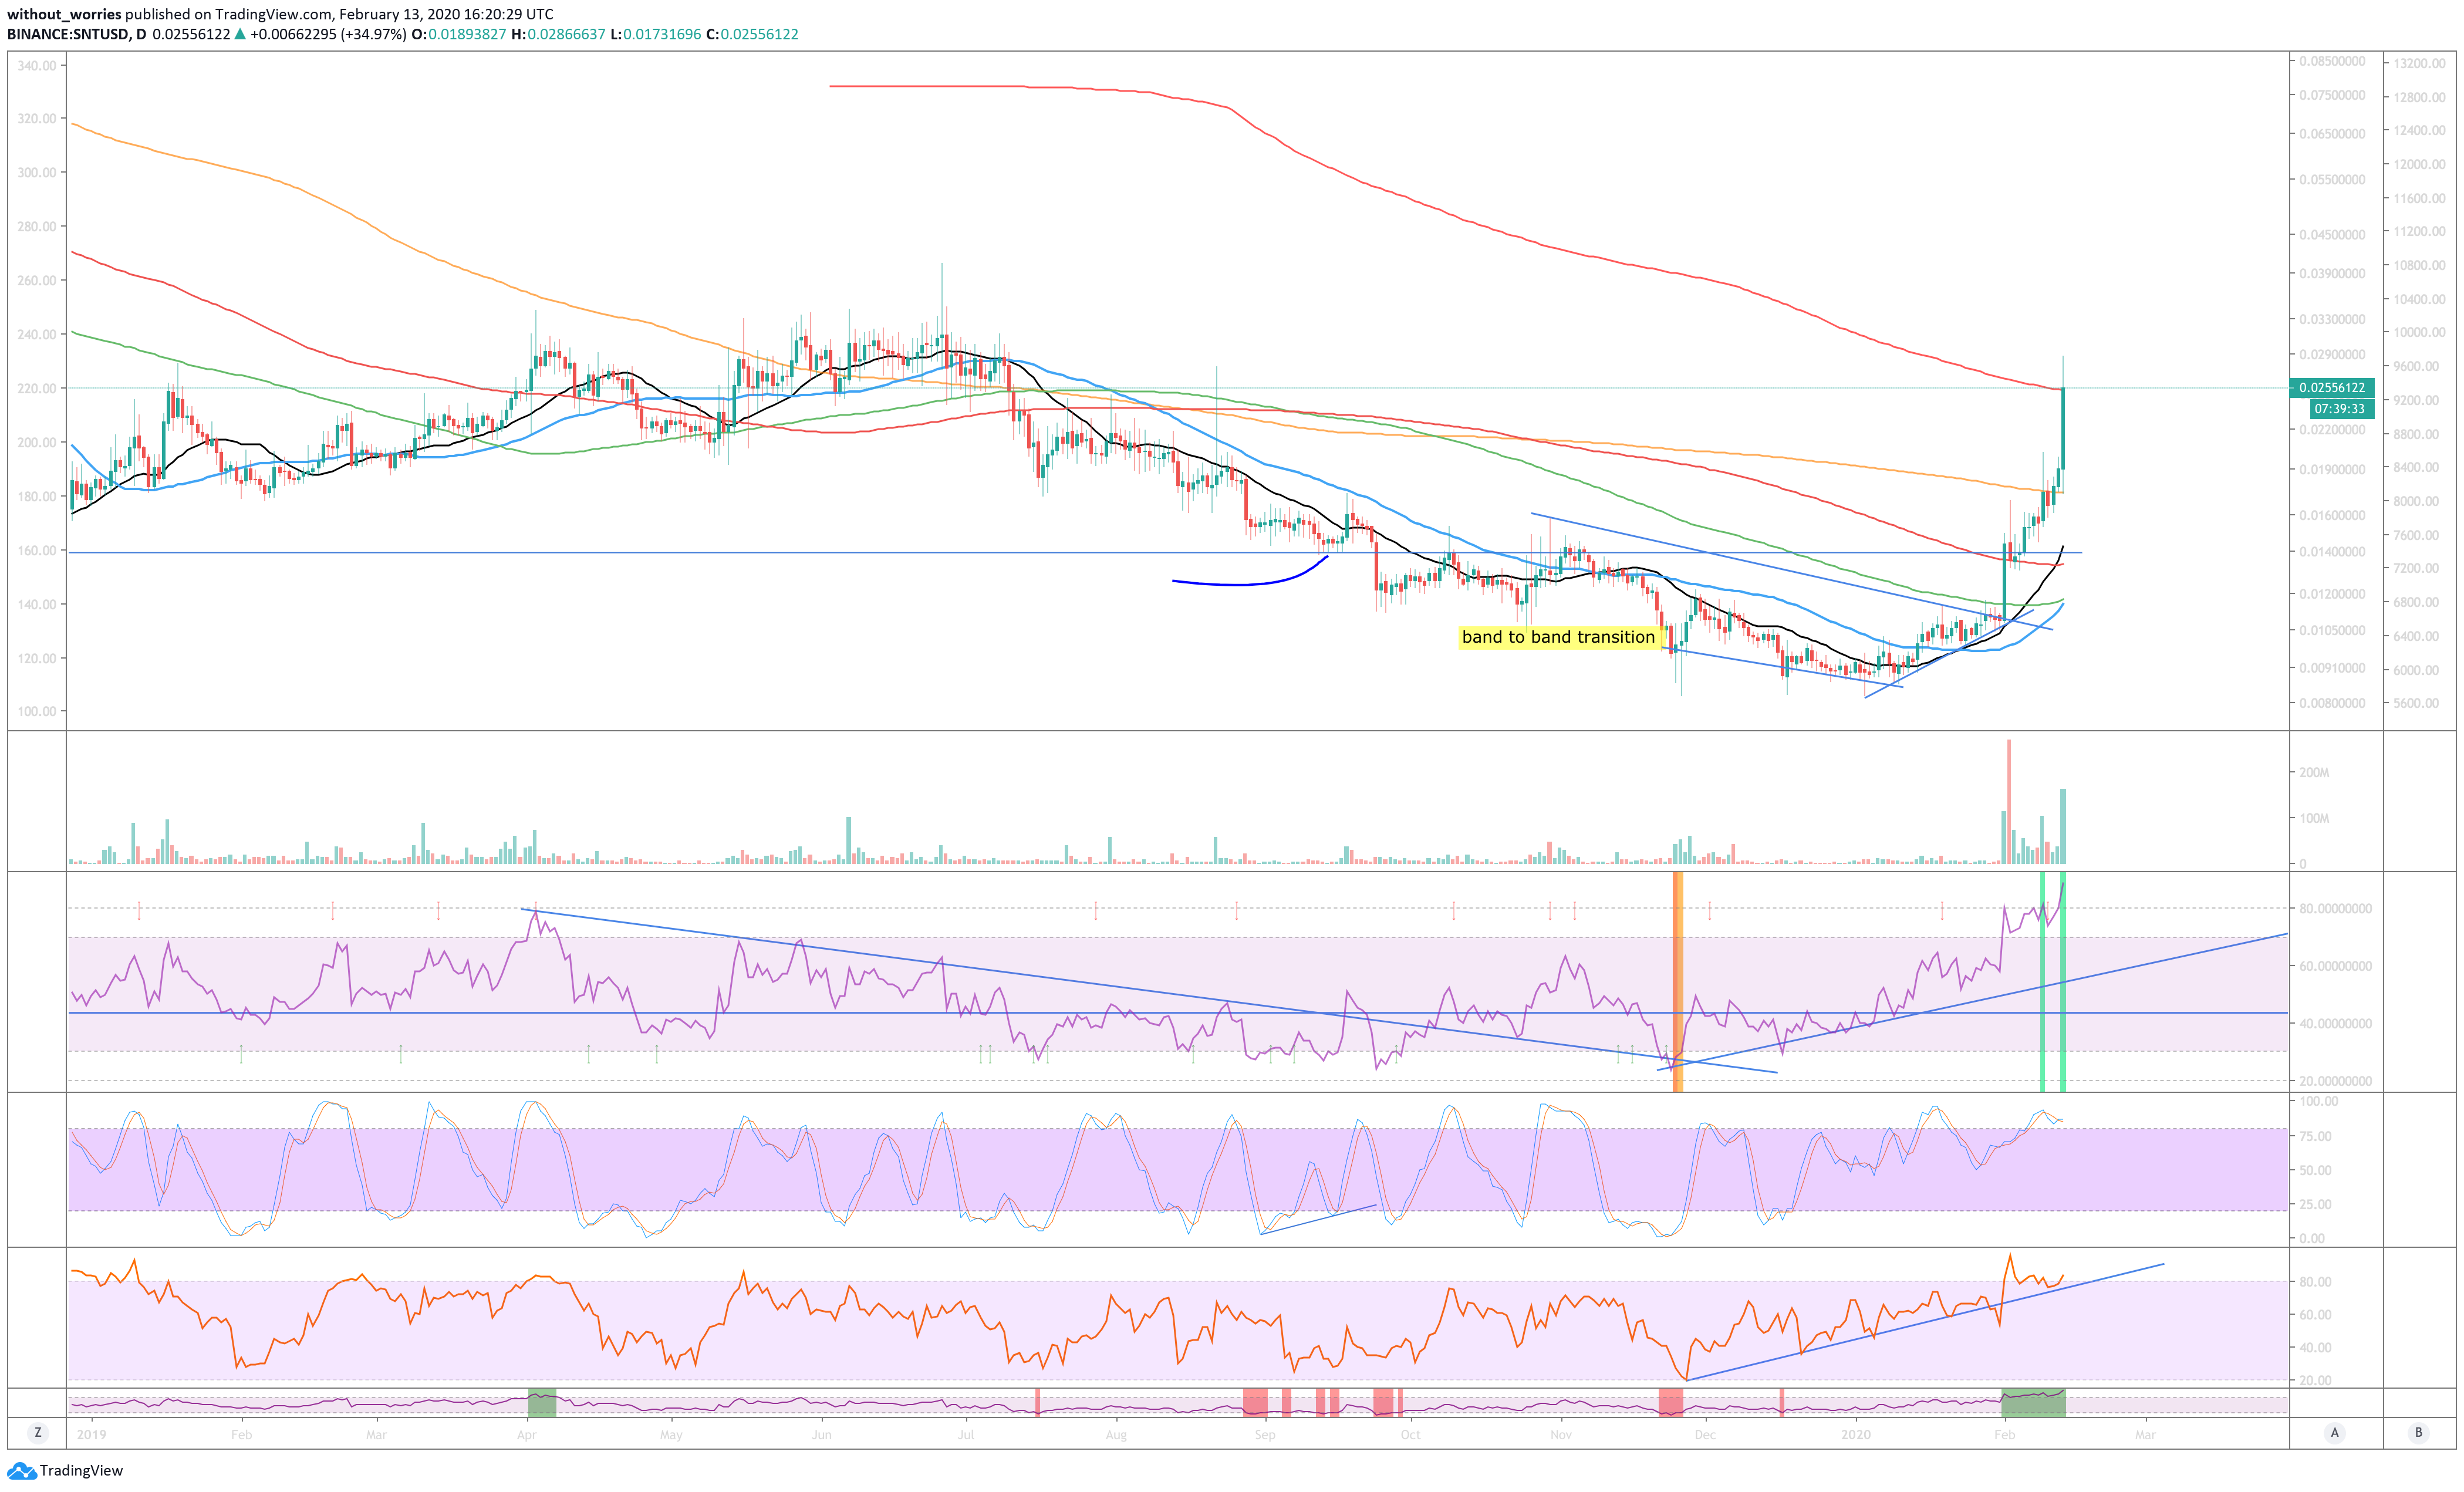Click the 100M volume scale label
Viewport: 2464px width, 1492px height.
click(x=2314, y=818)
